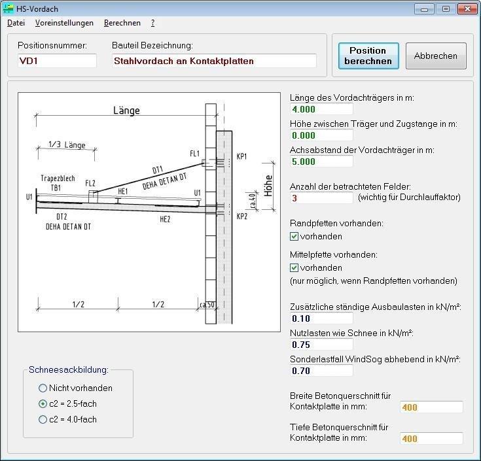Toggle the Randpfetten vorhanden checkbox

point(294,236)
